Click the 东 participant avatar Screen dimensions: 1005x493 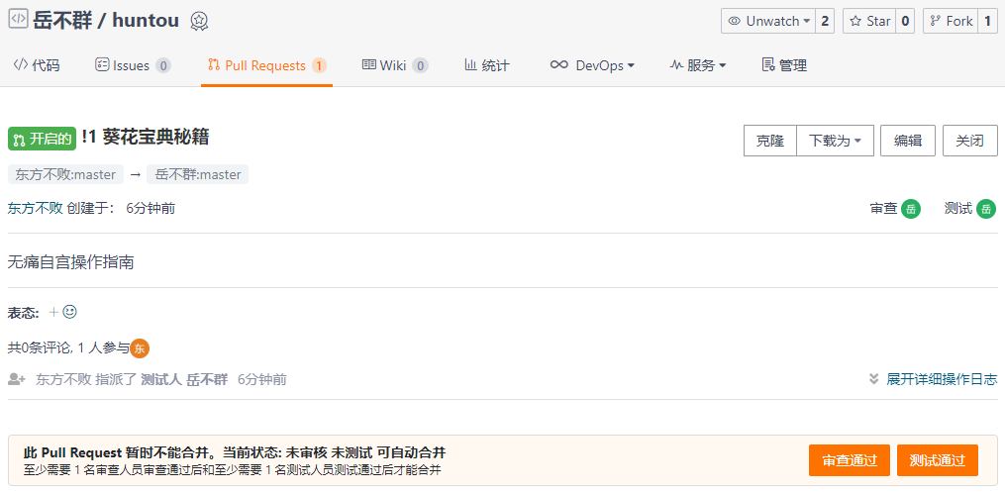coord(141,347)
